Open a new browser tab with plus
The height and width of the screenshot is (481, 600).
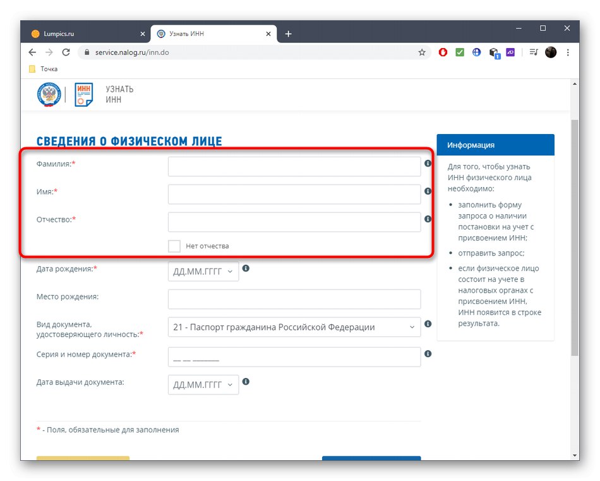[x=288, y=34]
